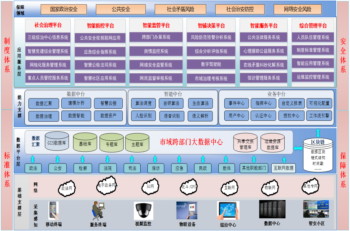Click the 工作流引擎 button
The image size is (350, 231).
point(319,116)
